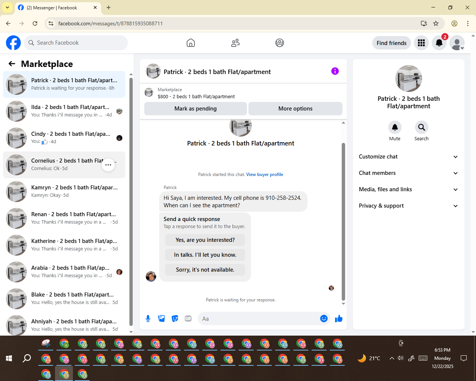Go to the Home feed icon

pyautogui.click(x=191, y=43)
